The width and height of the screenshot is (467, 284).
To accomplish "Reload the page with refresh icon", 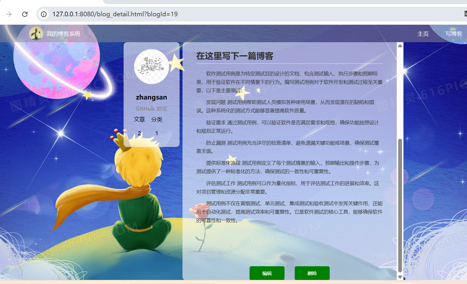I will (x=25, y=14).
